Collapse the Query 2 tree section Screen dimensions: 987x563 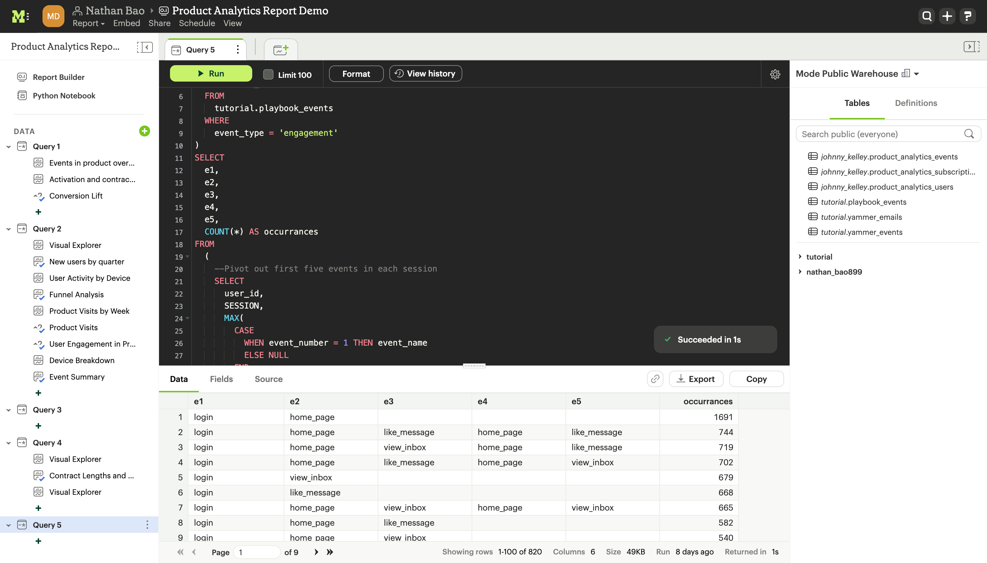pos(9,229)
